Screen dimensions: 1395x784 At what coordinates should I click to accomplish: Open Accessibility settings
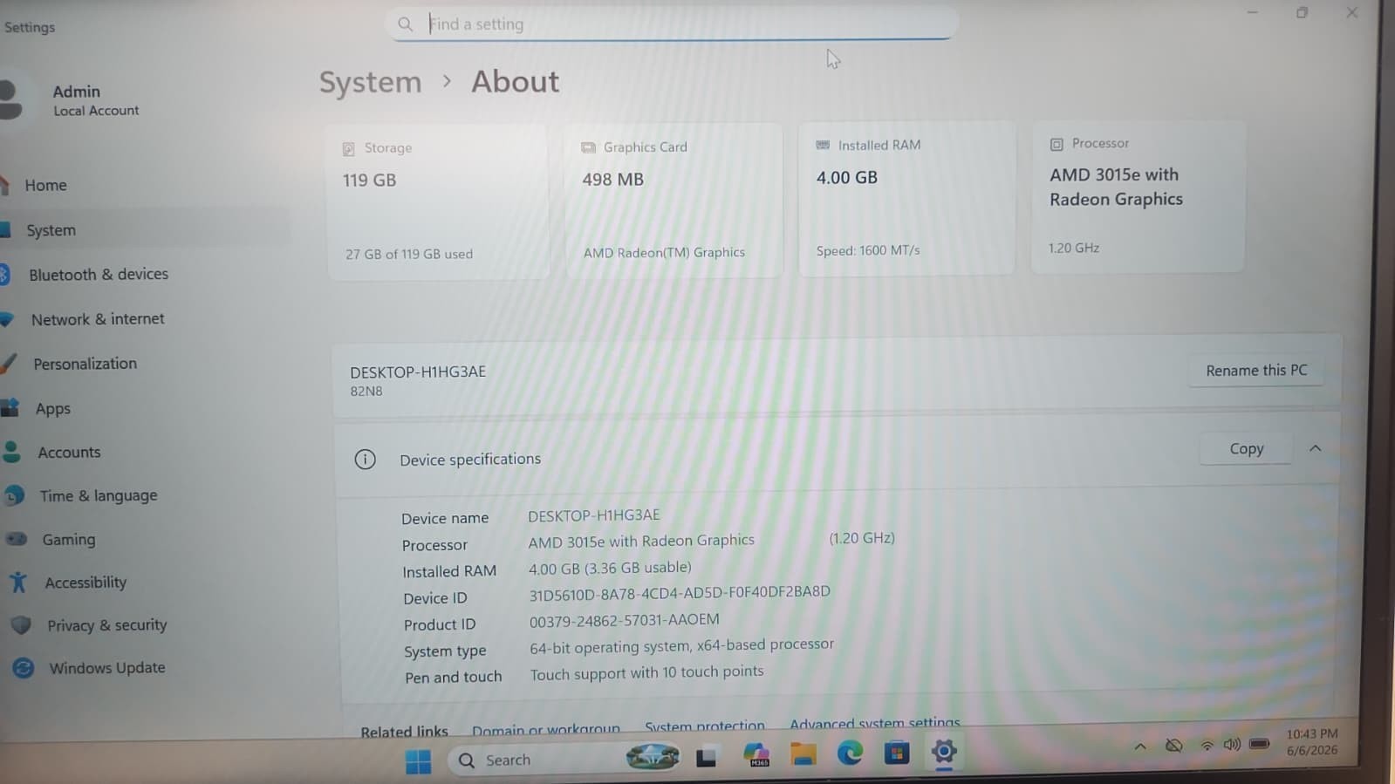coord(85,582)
